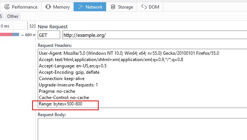
Task: Click the http://example.org/ URL field
Action: click(155, 35)
